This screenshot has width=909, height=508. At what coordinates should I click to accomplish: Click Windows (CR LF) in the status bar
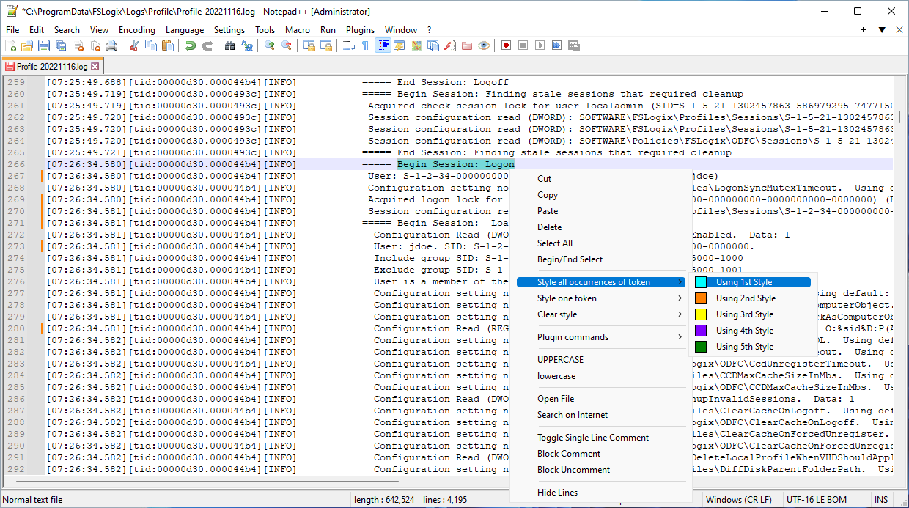click(x=739, y=500)
